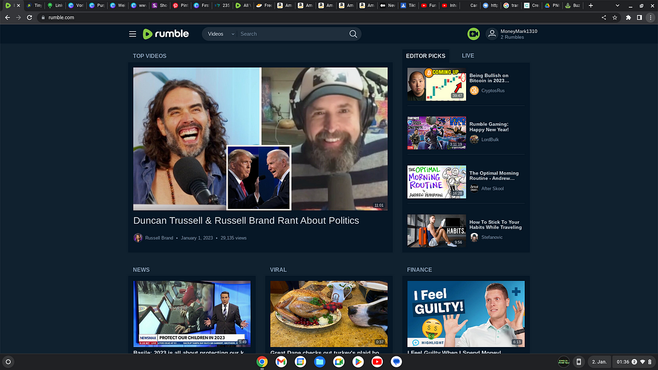The width and height of the screenshot is (658, 370).
Task: Open the Chrome three-dot menu
Action: 651,18
